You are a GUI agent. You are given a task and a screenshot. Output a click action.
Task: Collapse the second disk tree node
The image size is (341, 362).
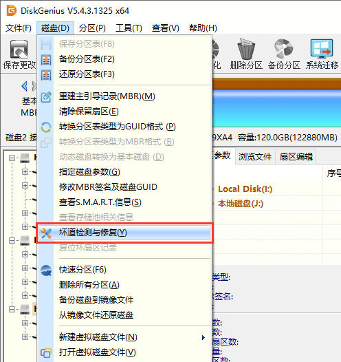tap(12, 241)
